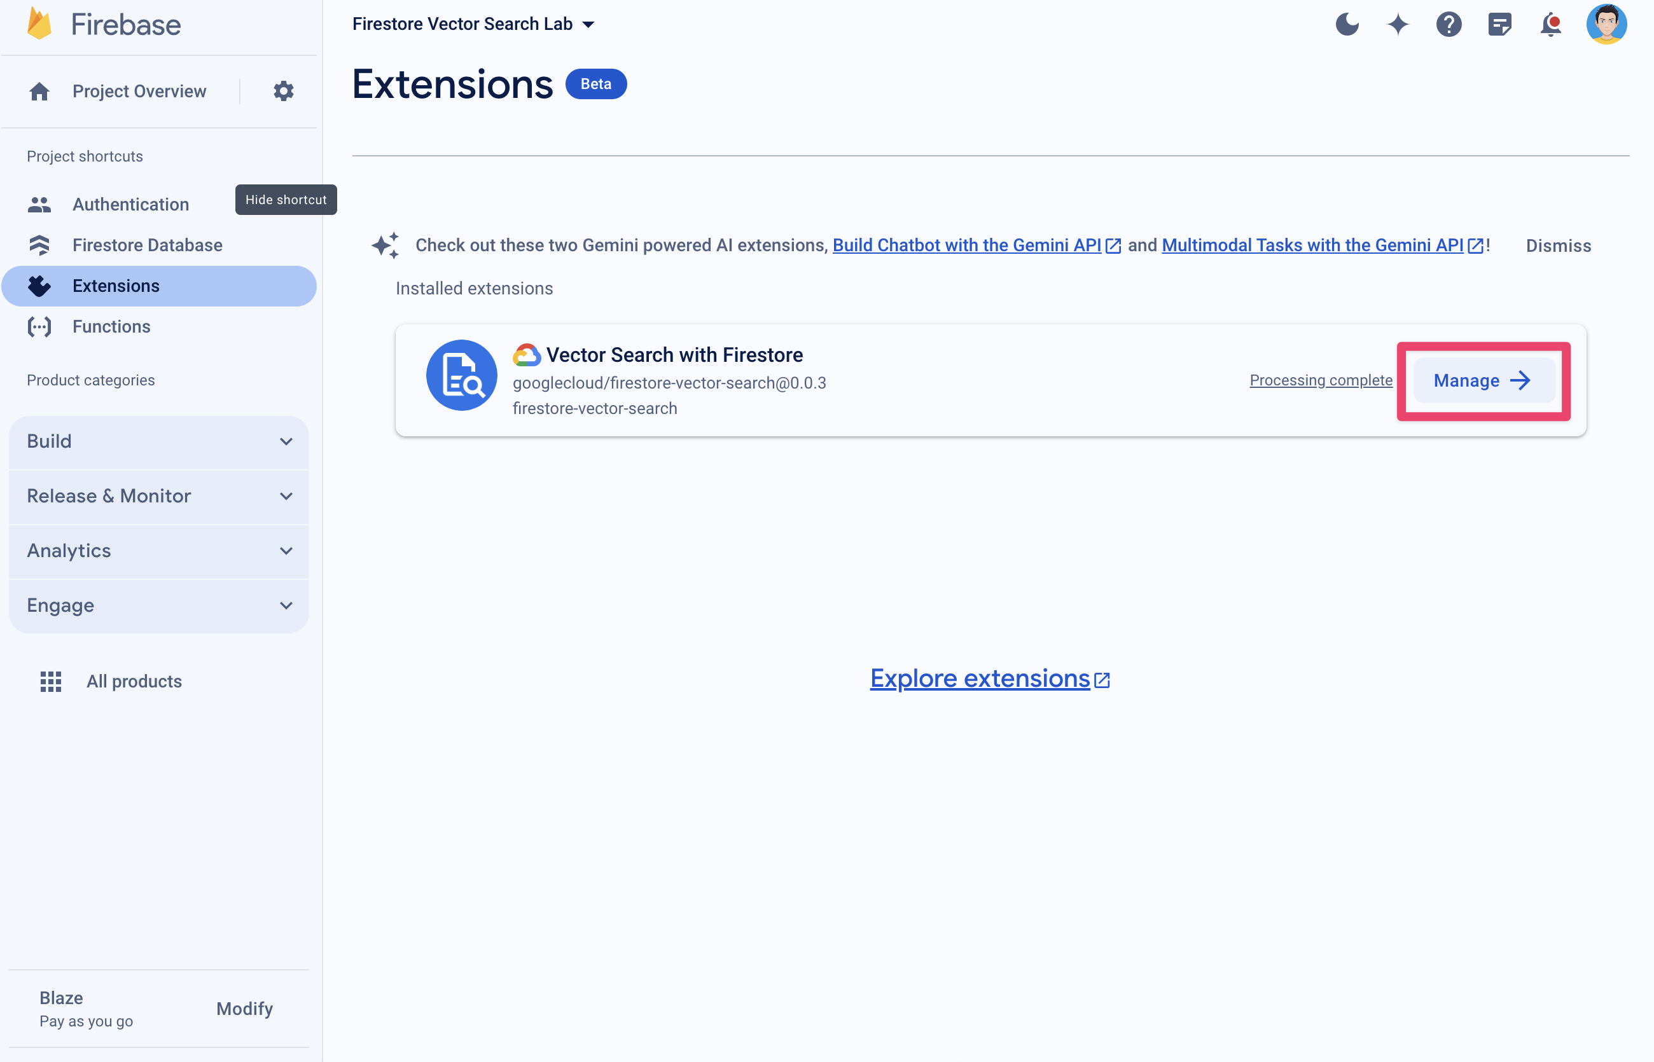The width and height of the screenshot is (1654, 1062).
Task: Click the Firestore Vector Search Lab dropdown
Action: 474,23
